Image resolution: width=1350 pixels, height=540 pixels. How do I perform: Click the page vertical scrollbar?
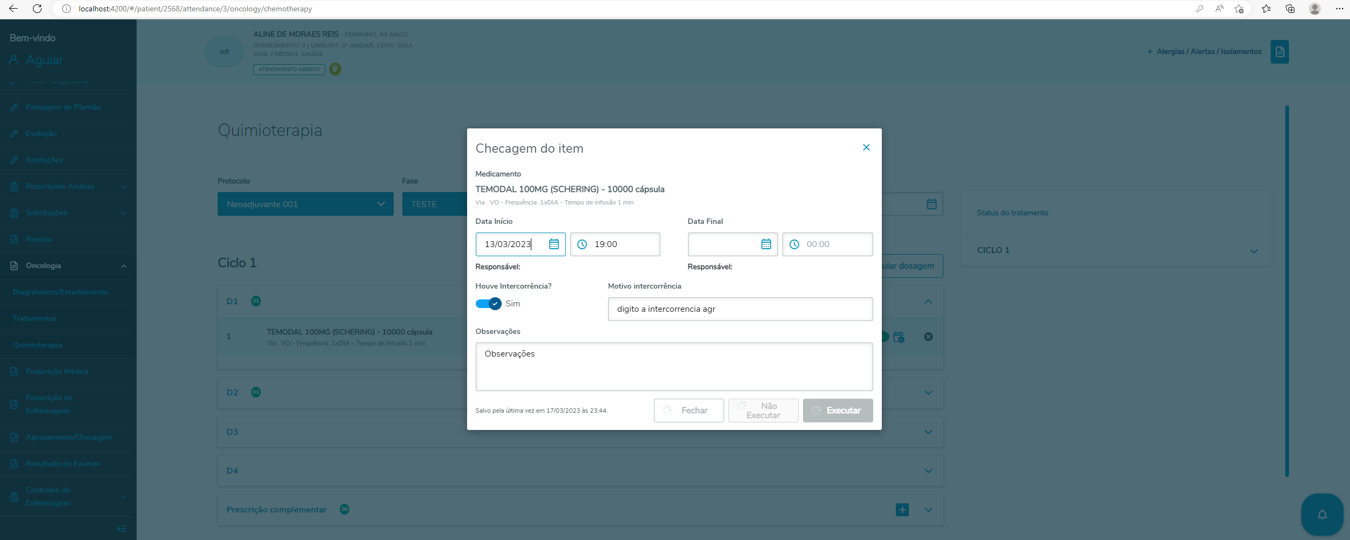point(1287,291)
